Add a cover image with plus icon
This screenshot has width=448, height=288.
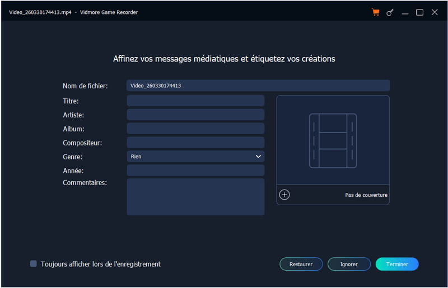(x=284, y=195)
